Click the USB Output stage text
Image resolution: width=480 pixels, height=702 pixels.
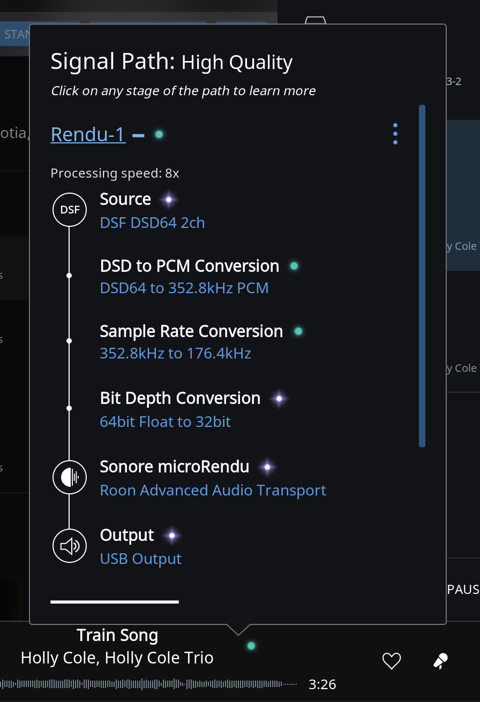pyautogui.click(x=140, y=559)
